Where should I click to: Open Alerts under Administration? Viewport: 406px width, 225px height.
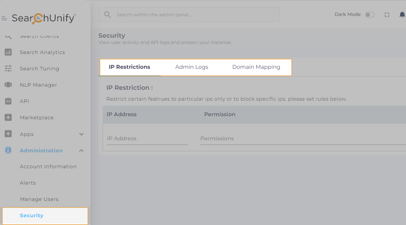[x=28, y=183]
